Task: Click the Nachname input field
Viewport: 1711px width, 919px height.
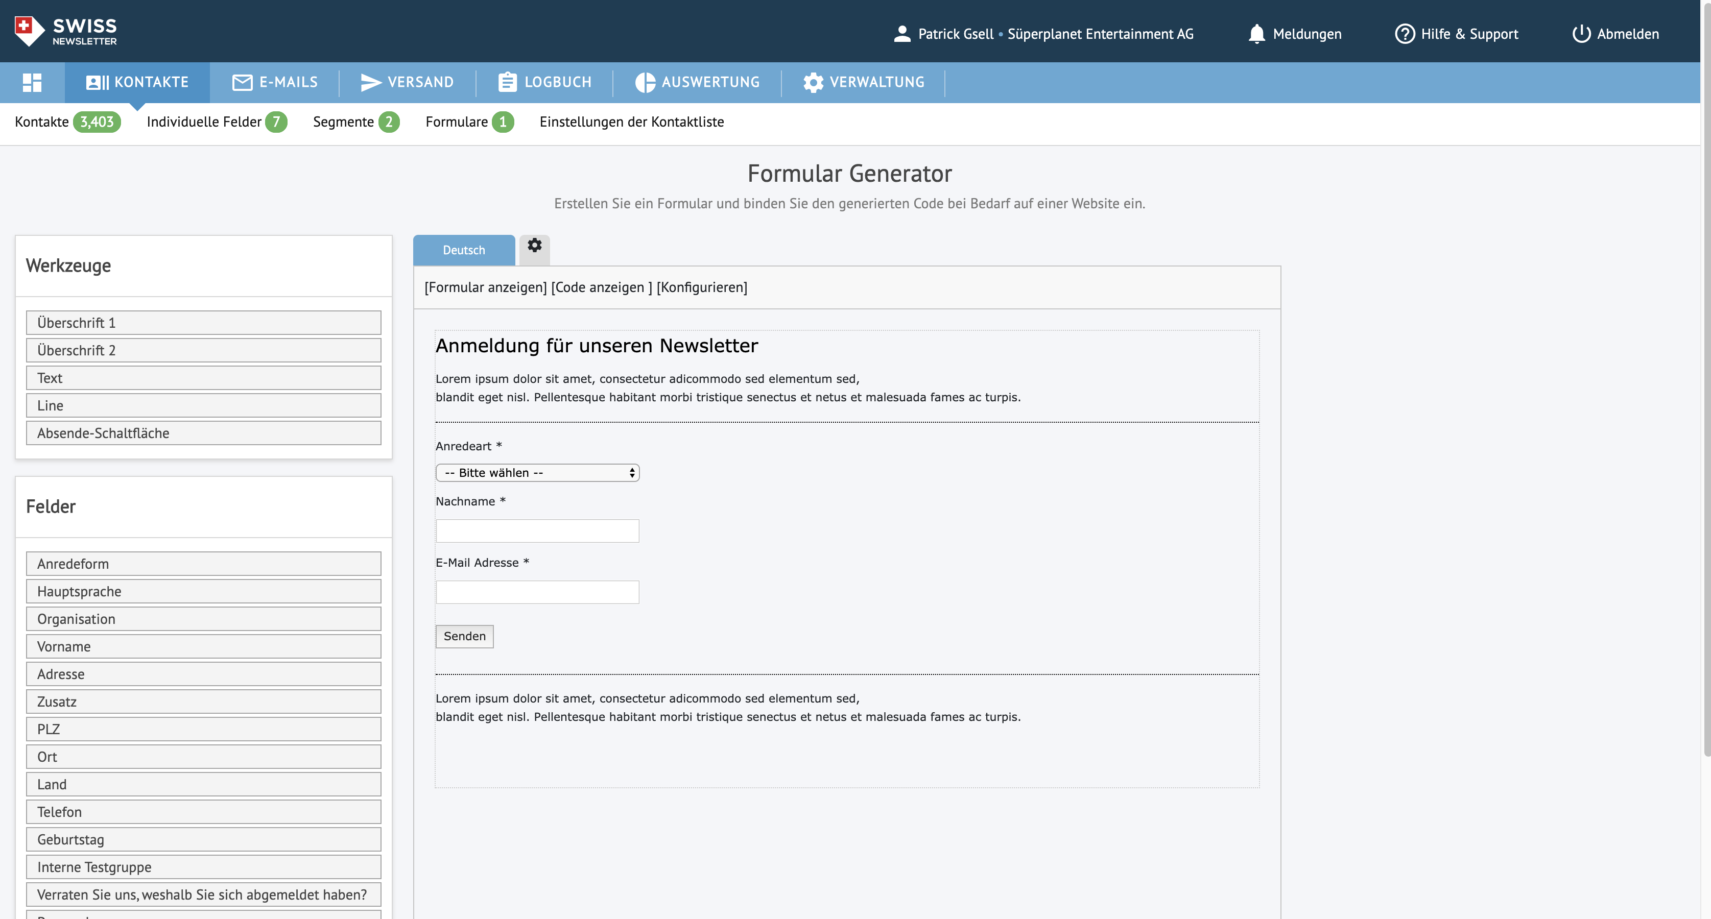Action: point(537,531)
